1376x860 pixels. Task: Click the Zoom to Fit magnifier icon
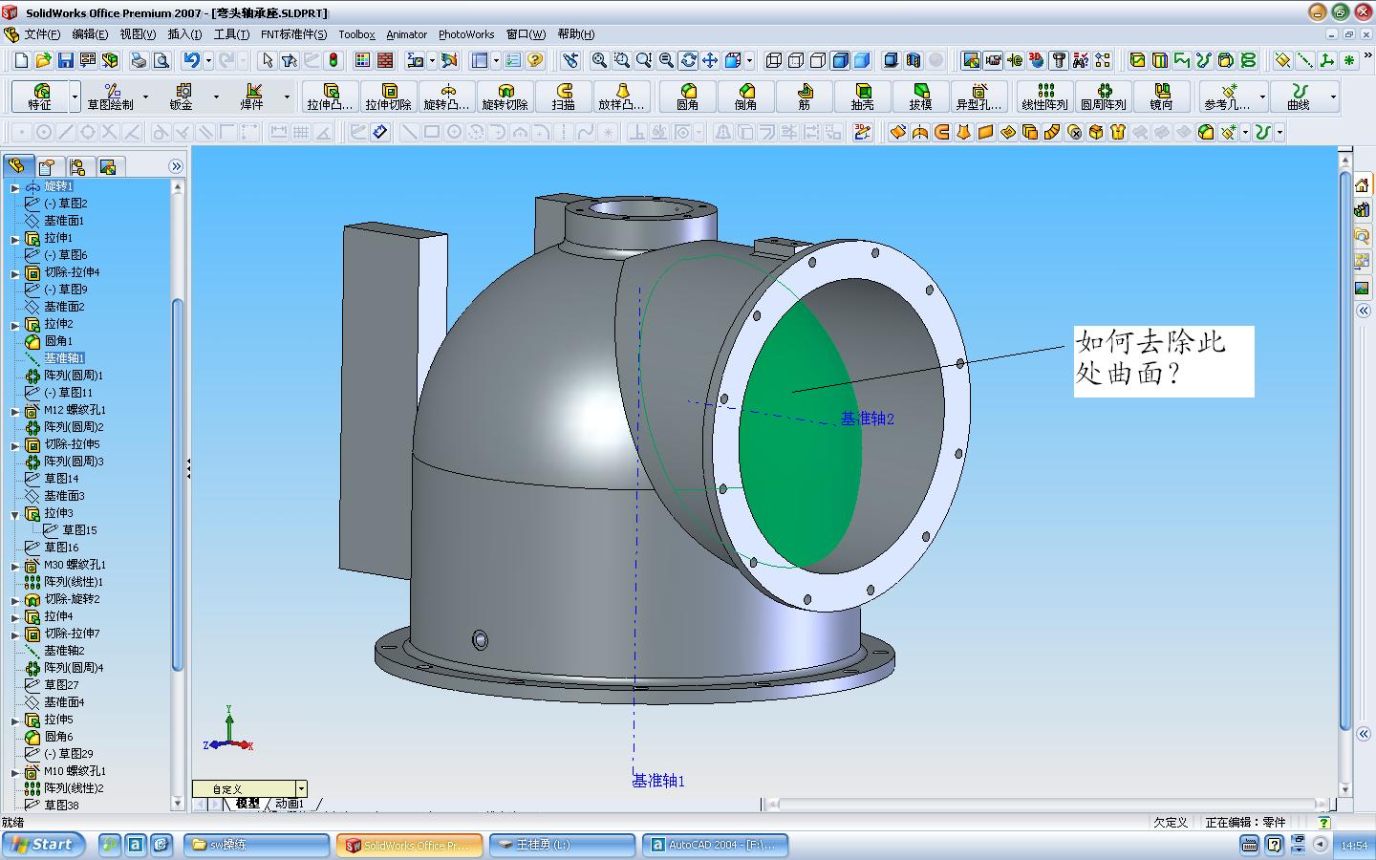coord(599,60)
